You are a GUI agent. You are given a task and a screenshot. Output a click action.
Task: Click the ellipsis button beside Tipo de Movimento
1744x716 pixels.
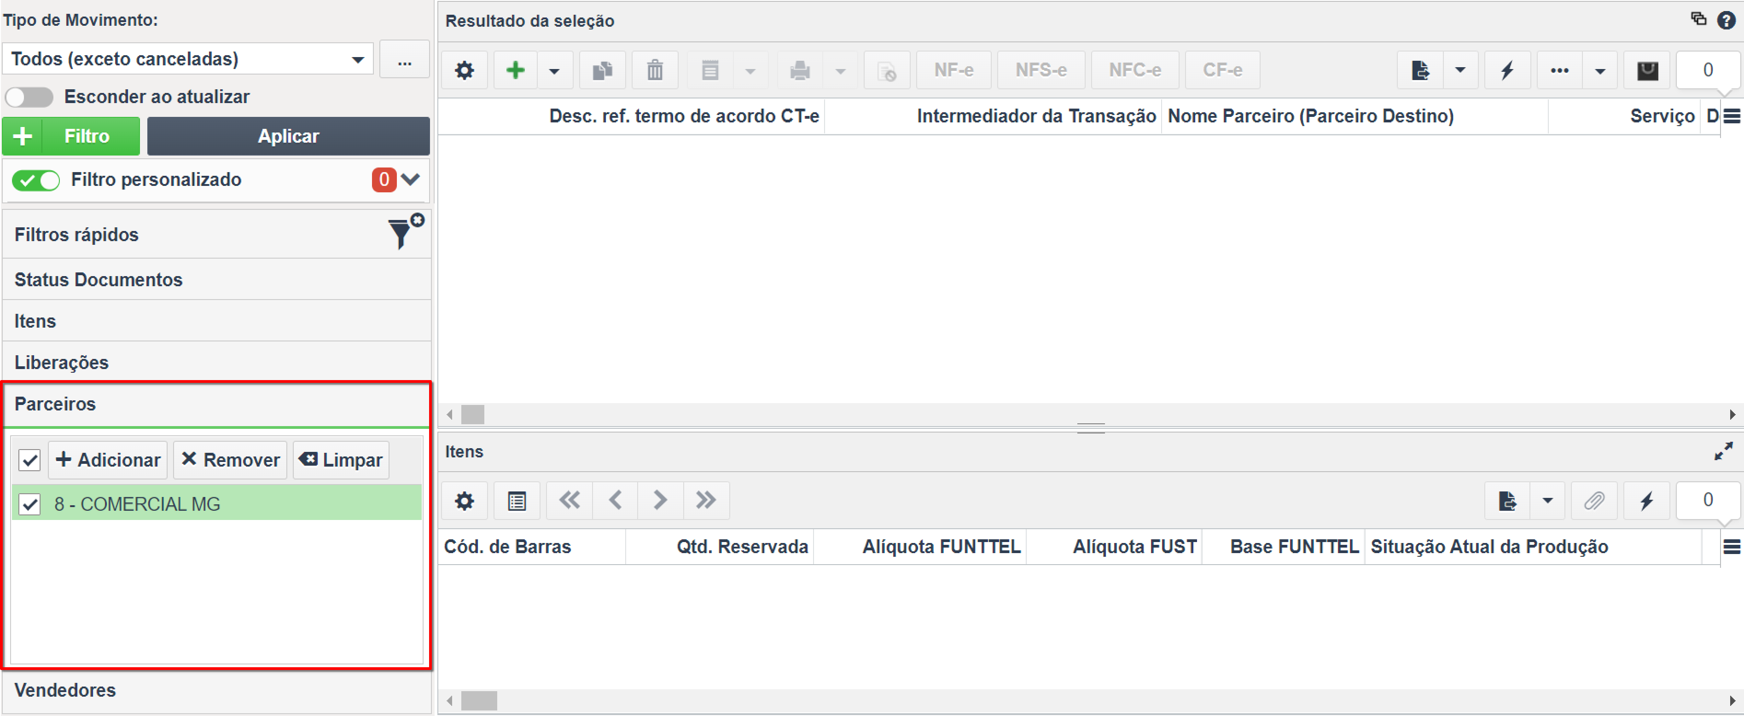405,59
